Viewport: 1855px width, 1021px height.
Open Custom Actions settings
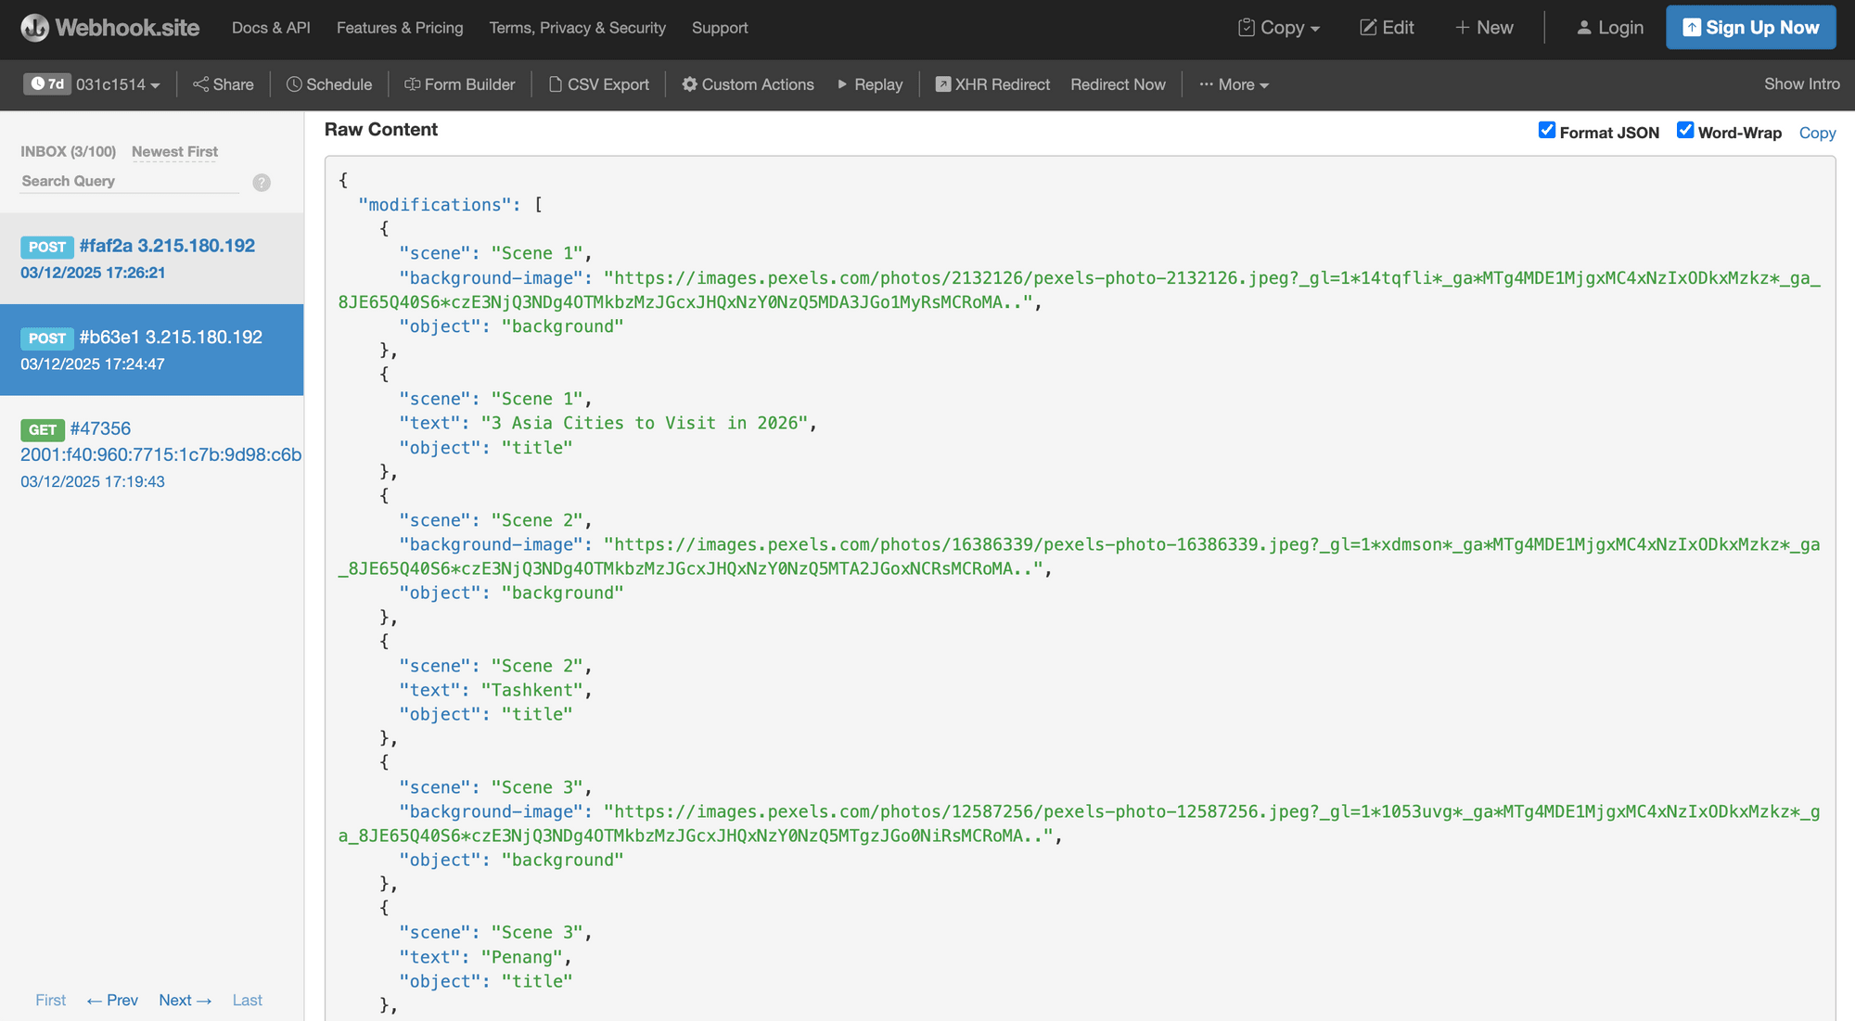[747, 84]
